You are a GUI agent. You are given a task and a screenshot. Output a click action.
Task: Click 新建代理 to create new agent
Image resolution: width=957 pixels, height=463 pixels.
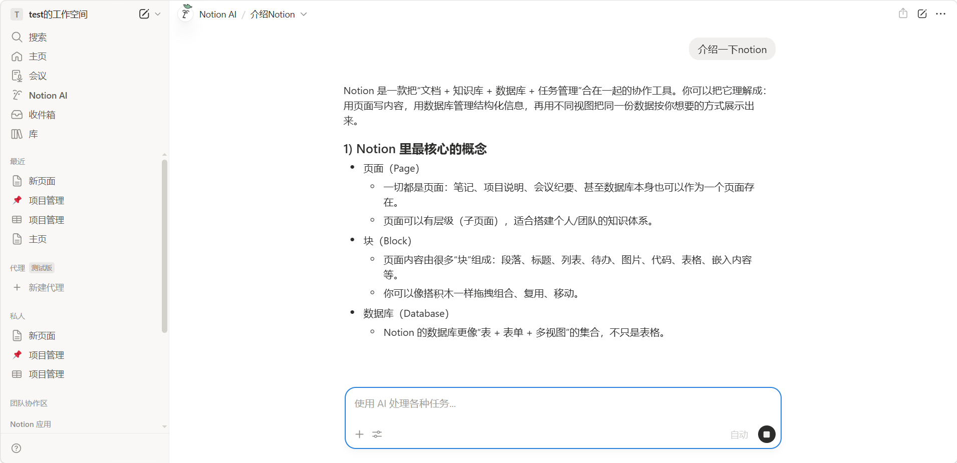[46, 288]
